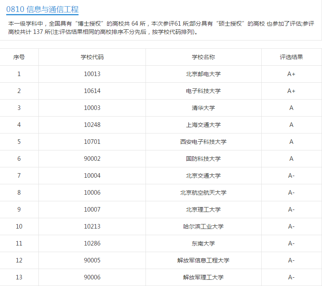The image size is (322, 286).
Task: Click the 学校名称 column header
Action: tap(203, 57)
